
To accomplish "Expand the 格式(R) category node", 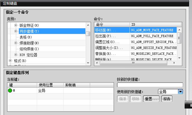I will (10, 60).
